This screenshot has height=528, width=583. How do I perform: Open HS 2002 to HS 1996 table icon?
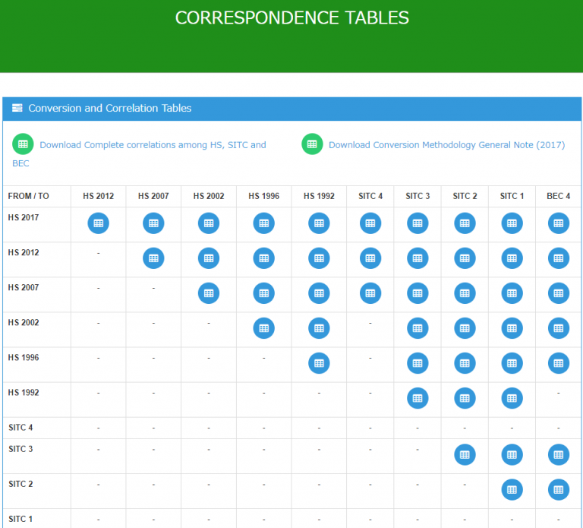click(263, 328)
